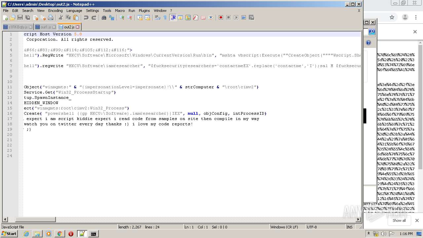Toggle monitoring eye icon
The width and height of the screenshot is (423, 238).
[211, 18]
